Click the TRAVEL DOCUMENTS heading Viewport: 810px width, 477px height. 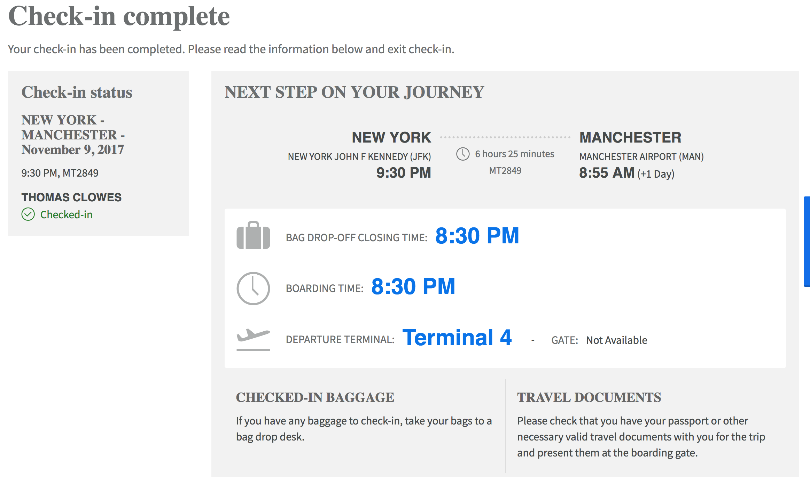[x=589, y=397]
